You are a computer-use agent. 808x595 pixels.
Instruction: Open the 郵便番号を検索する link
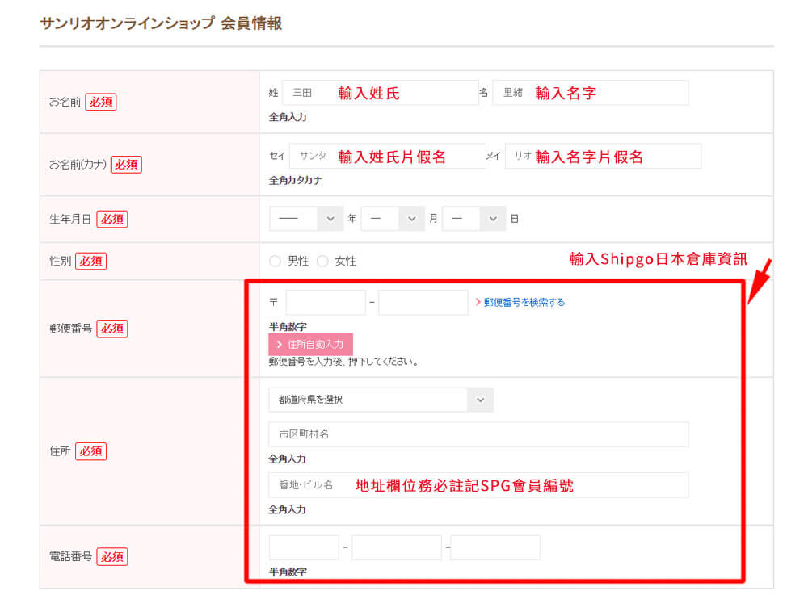point(524,303)
